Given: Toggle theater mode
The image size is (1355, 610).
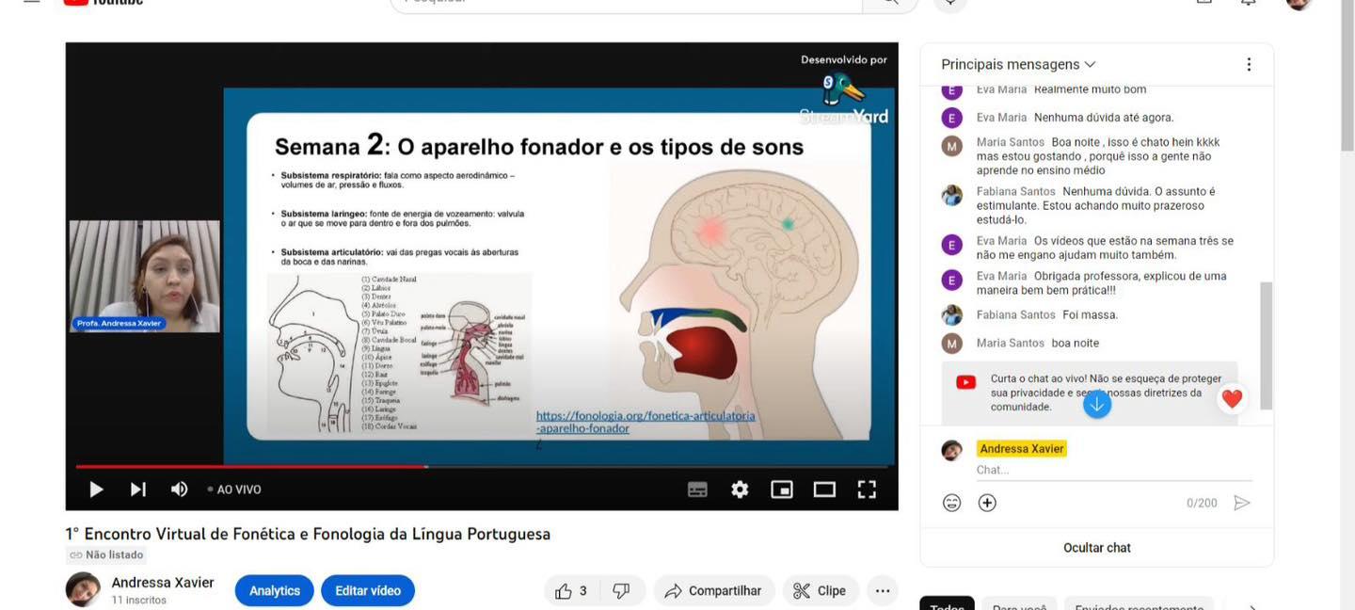Looking at the screenshot, I should pyautogui.click(x=824, y=490).
